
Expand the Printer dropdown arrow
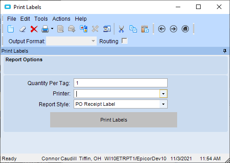pos(163,94)
